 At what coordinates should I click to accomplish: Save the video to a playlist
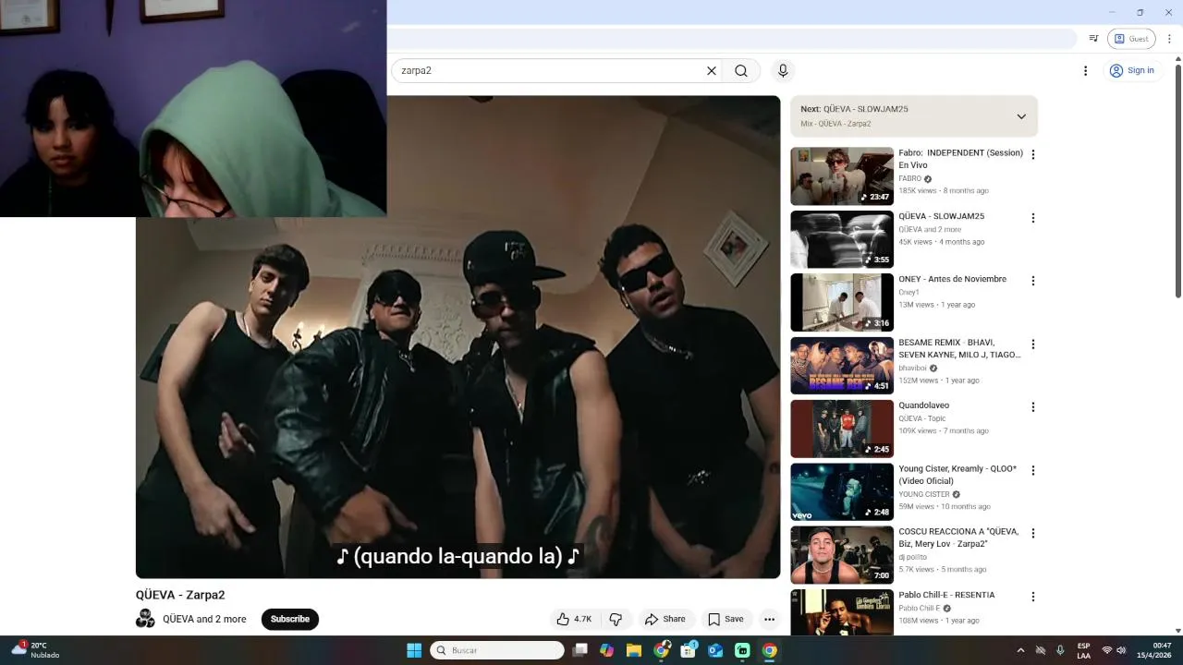(x=726, y=619)
